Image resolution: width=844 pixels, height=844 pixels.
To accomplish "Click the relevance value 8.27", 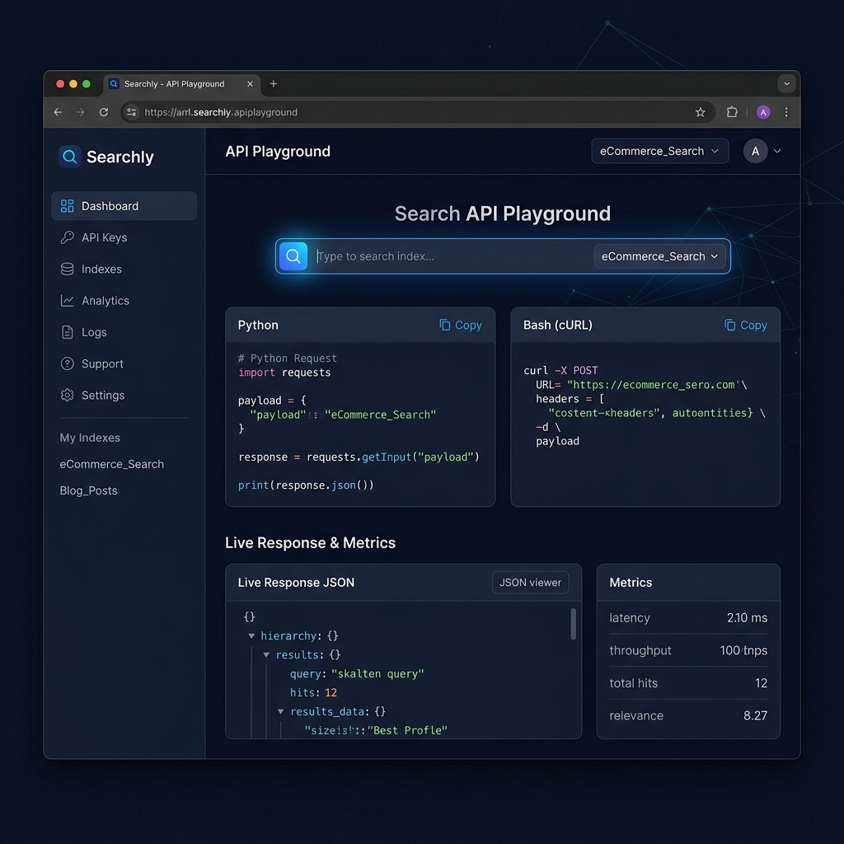I will click(755, 715).
